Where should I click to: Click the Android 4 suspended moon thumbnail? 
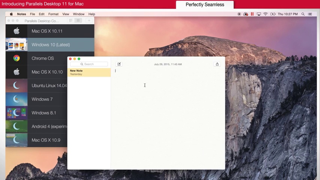(x=16, y=126)
